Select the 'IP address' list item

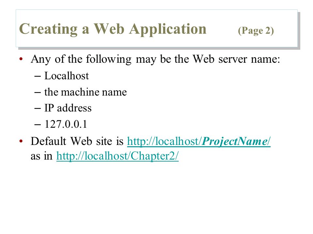coord(68,108)
